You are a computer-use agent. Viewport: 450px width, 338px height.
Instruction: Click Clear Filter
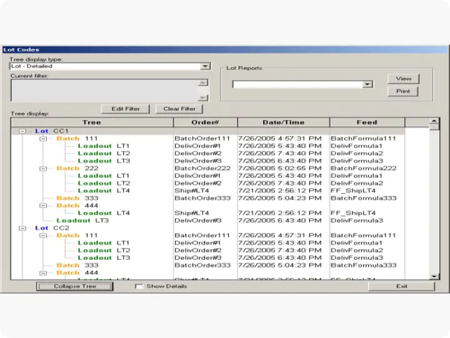click(x=179, y=109)
